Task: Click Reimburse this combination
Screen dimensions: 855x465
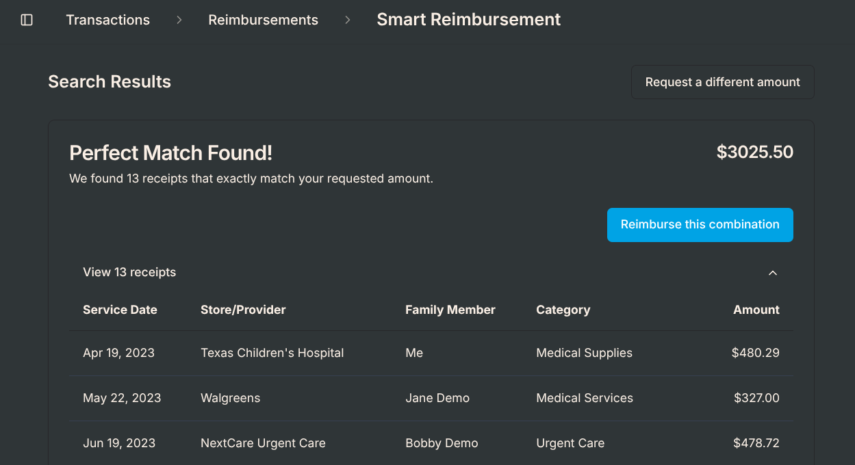Action: [x=700, y=224]
